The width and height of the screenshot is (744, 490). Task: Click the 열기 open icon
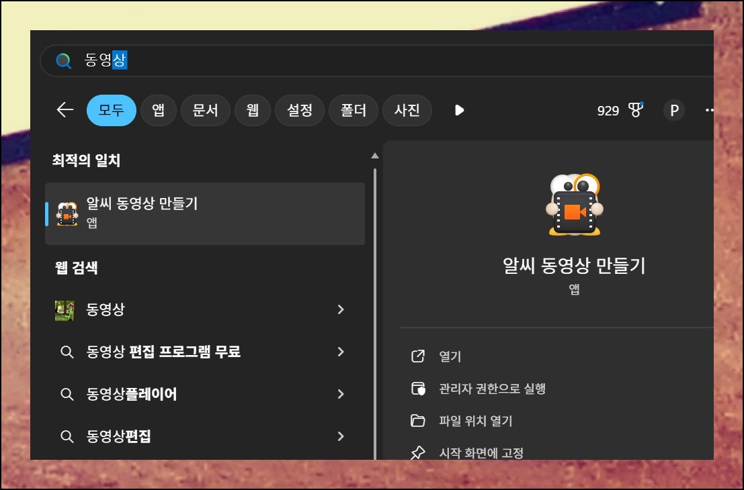(x=417, y=356)
